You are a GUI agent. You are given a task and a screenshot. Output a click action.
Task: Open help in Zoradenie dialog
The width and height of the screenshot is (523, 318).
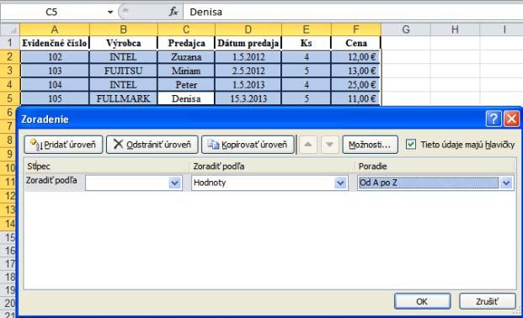[x=494, y=119]
